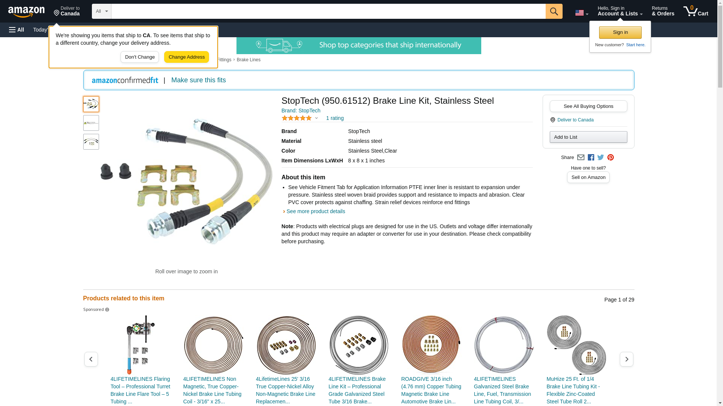The width and height of the screenshot is (723, 406).
Task: Open the Brand: StopTech link
Action: [300, 111]
